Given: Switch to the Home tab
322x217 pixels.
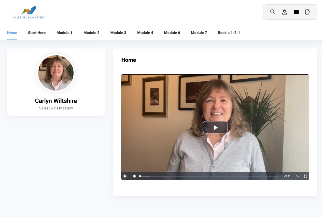Looking at the screenshot, I should [12, 33].
